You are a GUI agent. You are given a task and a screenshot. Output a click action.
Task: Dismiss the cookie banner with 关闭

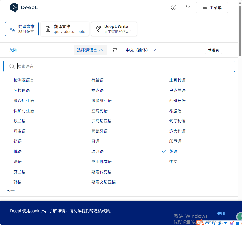(221, 213)
